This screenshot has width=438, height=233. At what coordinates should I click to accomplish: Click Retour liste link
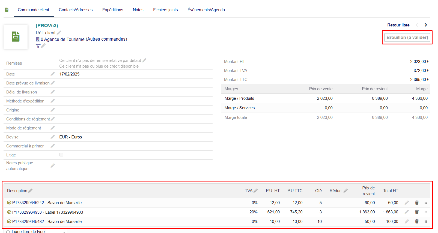(398, 25)
